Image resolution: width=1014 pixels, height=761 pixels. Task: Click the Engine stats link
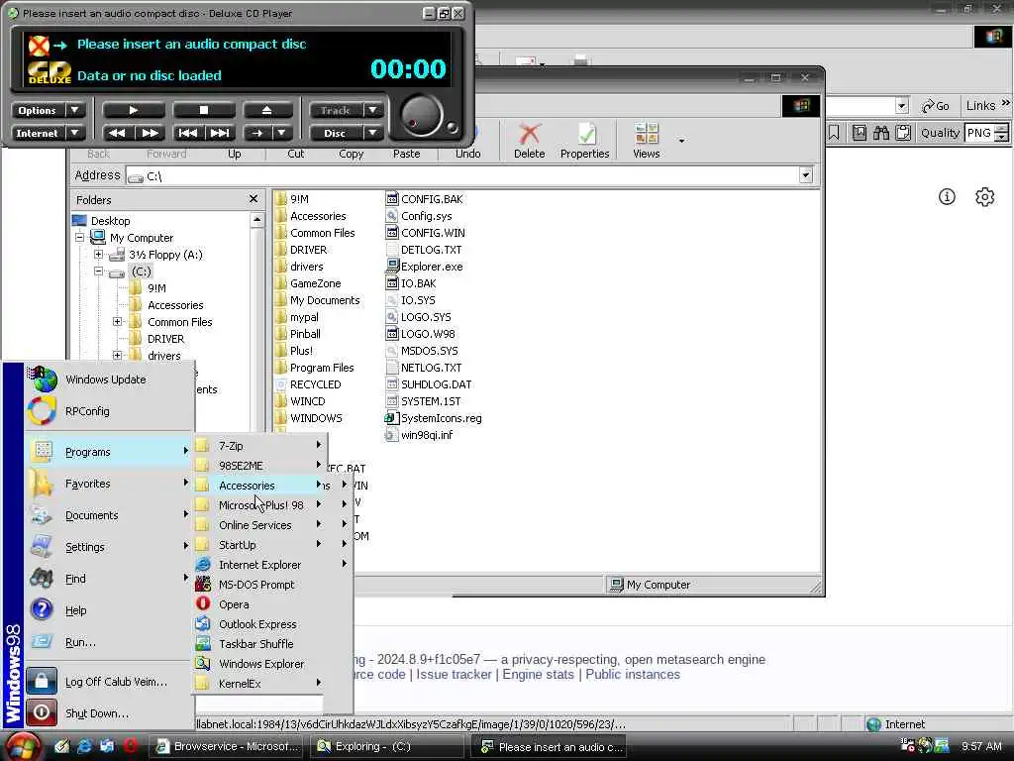coord(538,674)
